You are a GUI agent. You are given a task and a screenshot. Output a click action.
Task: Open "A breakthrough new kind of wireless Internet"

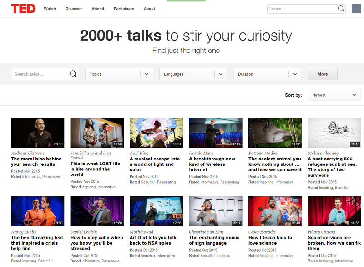coord(212,164)
